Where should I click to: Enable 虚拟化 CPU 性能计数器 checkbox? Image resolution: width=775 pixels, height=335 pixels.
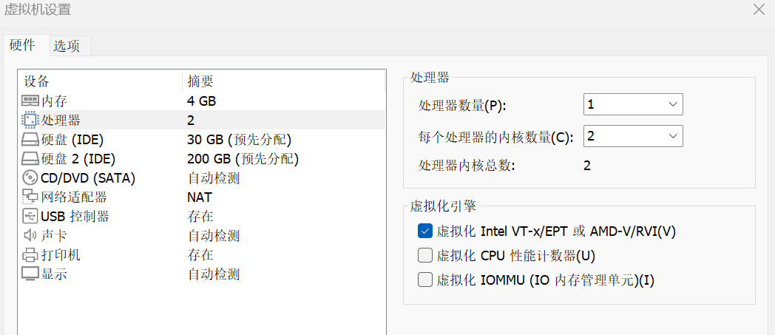(425, 255)
